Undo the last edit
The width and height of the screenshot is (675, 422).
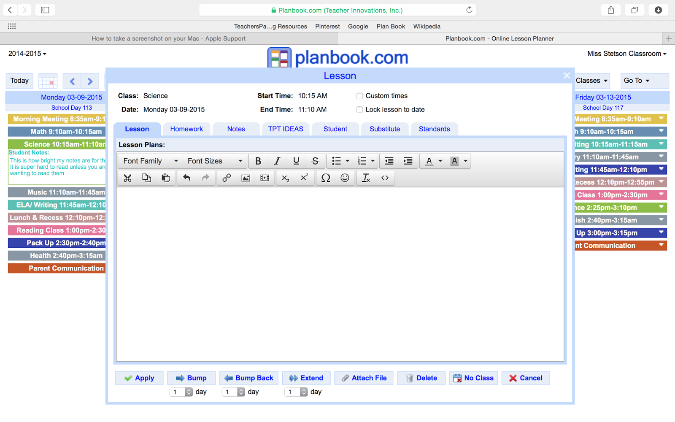(186, 178)
